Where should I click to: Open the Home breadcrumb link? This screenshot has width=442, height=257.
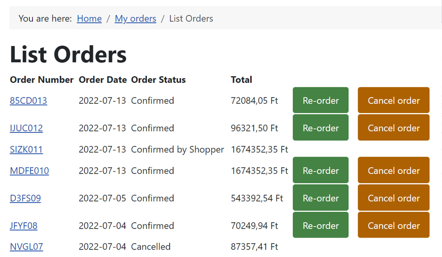[x=89, y=19]
